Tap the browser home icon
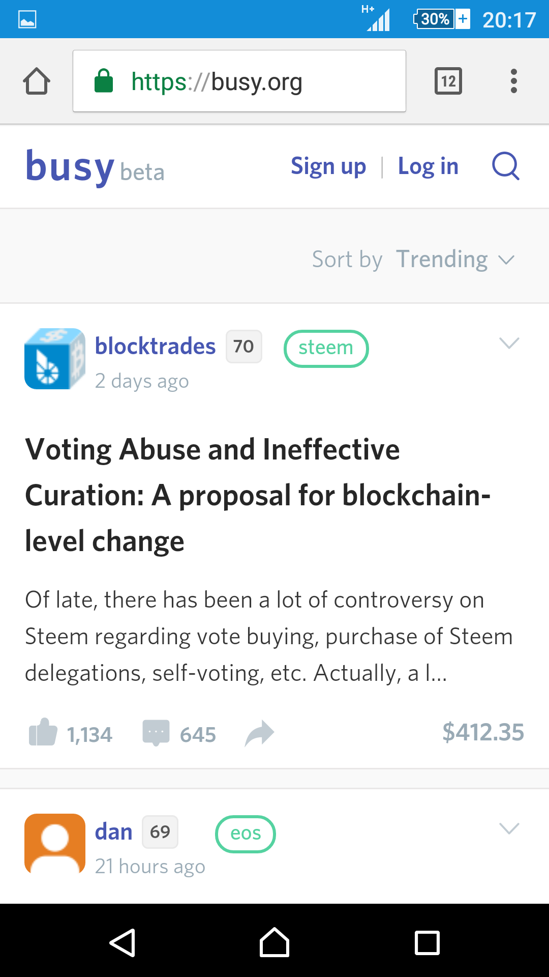Image resolution: width=549 pixels, height=977 pixels. tap(37, 81)
